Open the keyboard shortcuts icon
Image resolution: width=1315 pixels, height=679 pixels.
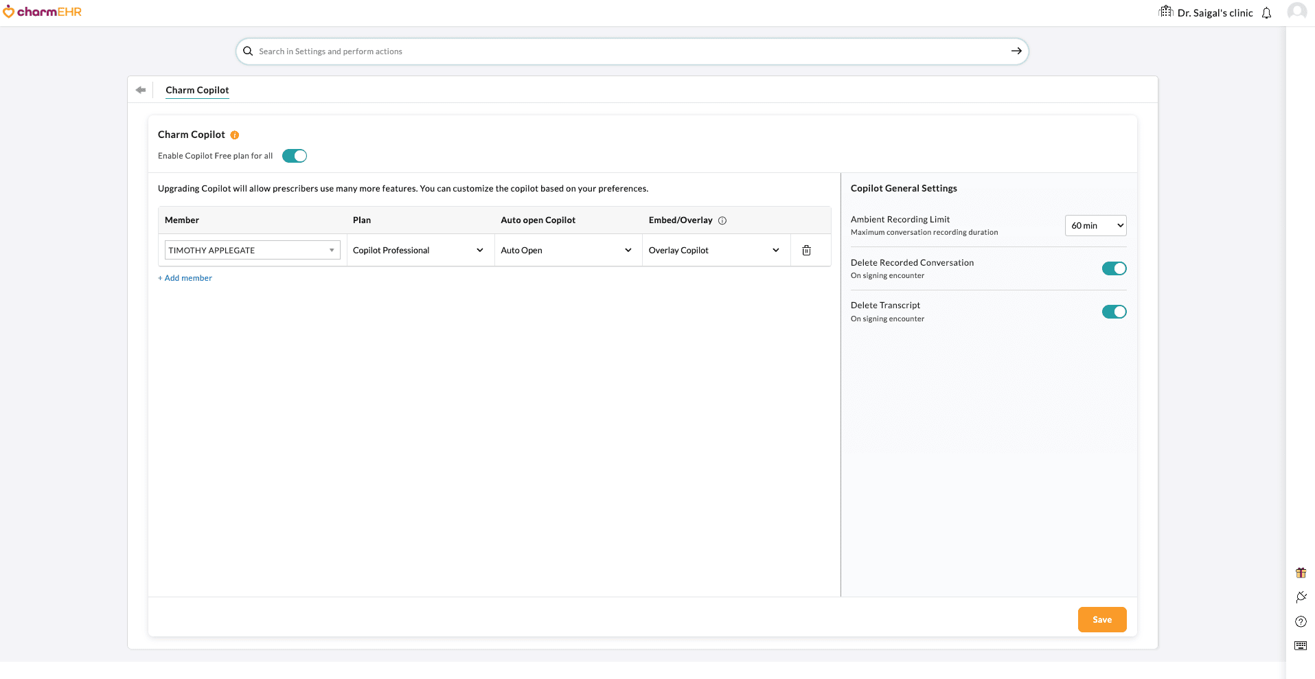[1301, 645]
